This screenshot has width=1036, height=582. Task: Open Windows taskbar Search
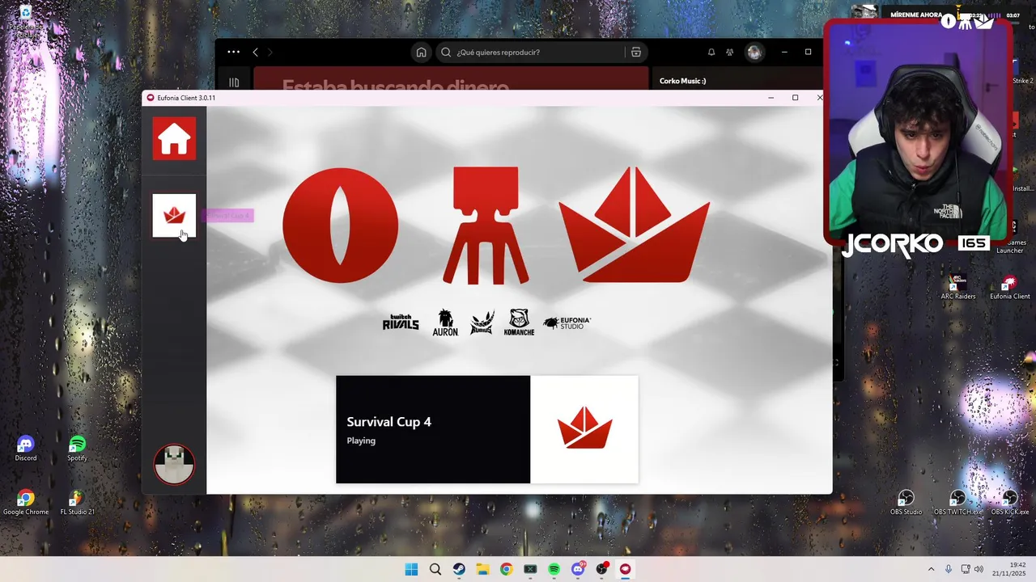pyautogui.click(x=435, y=569)
